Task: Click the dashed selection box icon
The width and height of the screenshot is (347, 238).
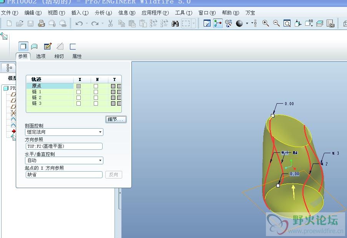Action: pos(186,23)
